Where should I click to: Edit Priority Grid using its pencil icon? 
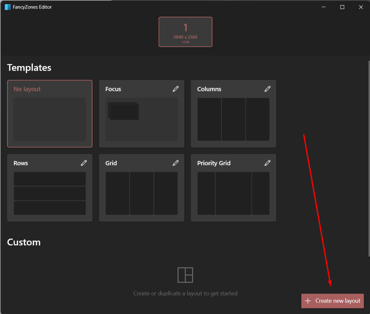click(x=268, y=163)
